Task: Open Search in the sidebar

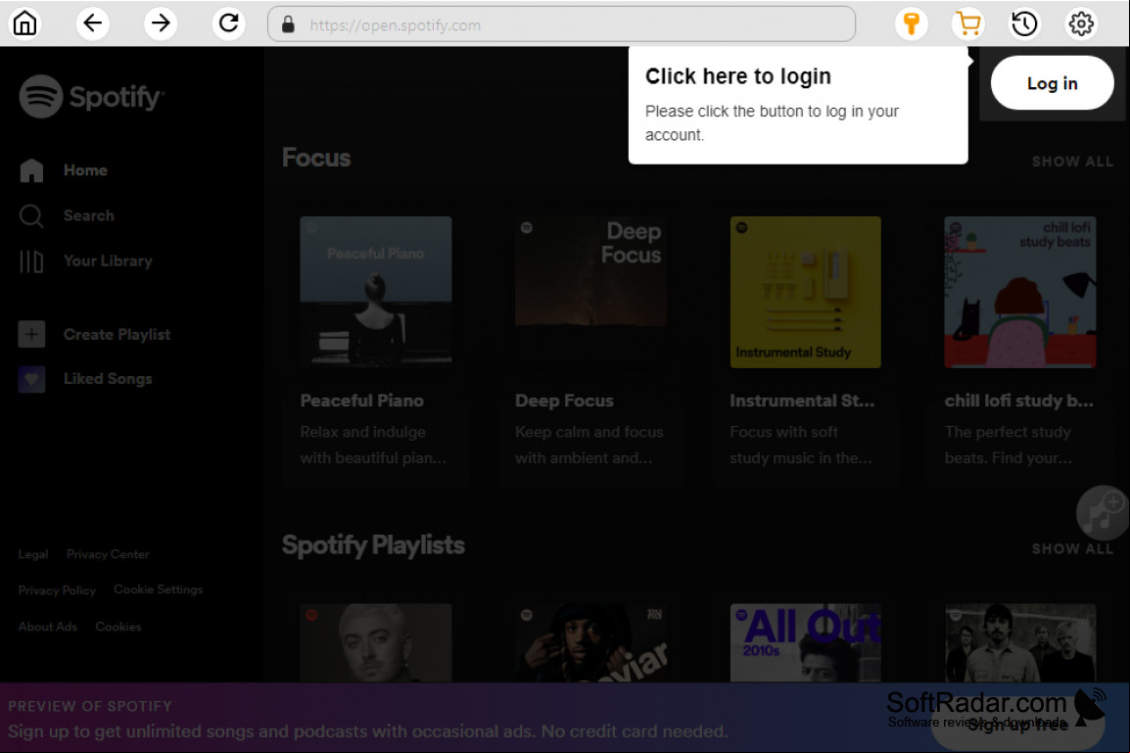Action: pos(89,215)
